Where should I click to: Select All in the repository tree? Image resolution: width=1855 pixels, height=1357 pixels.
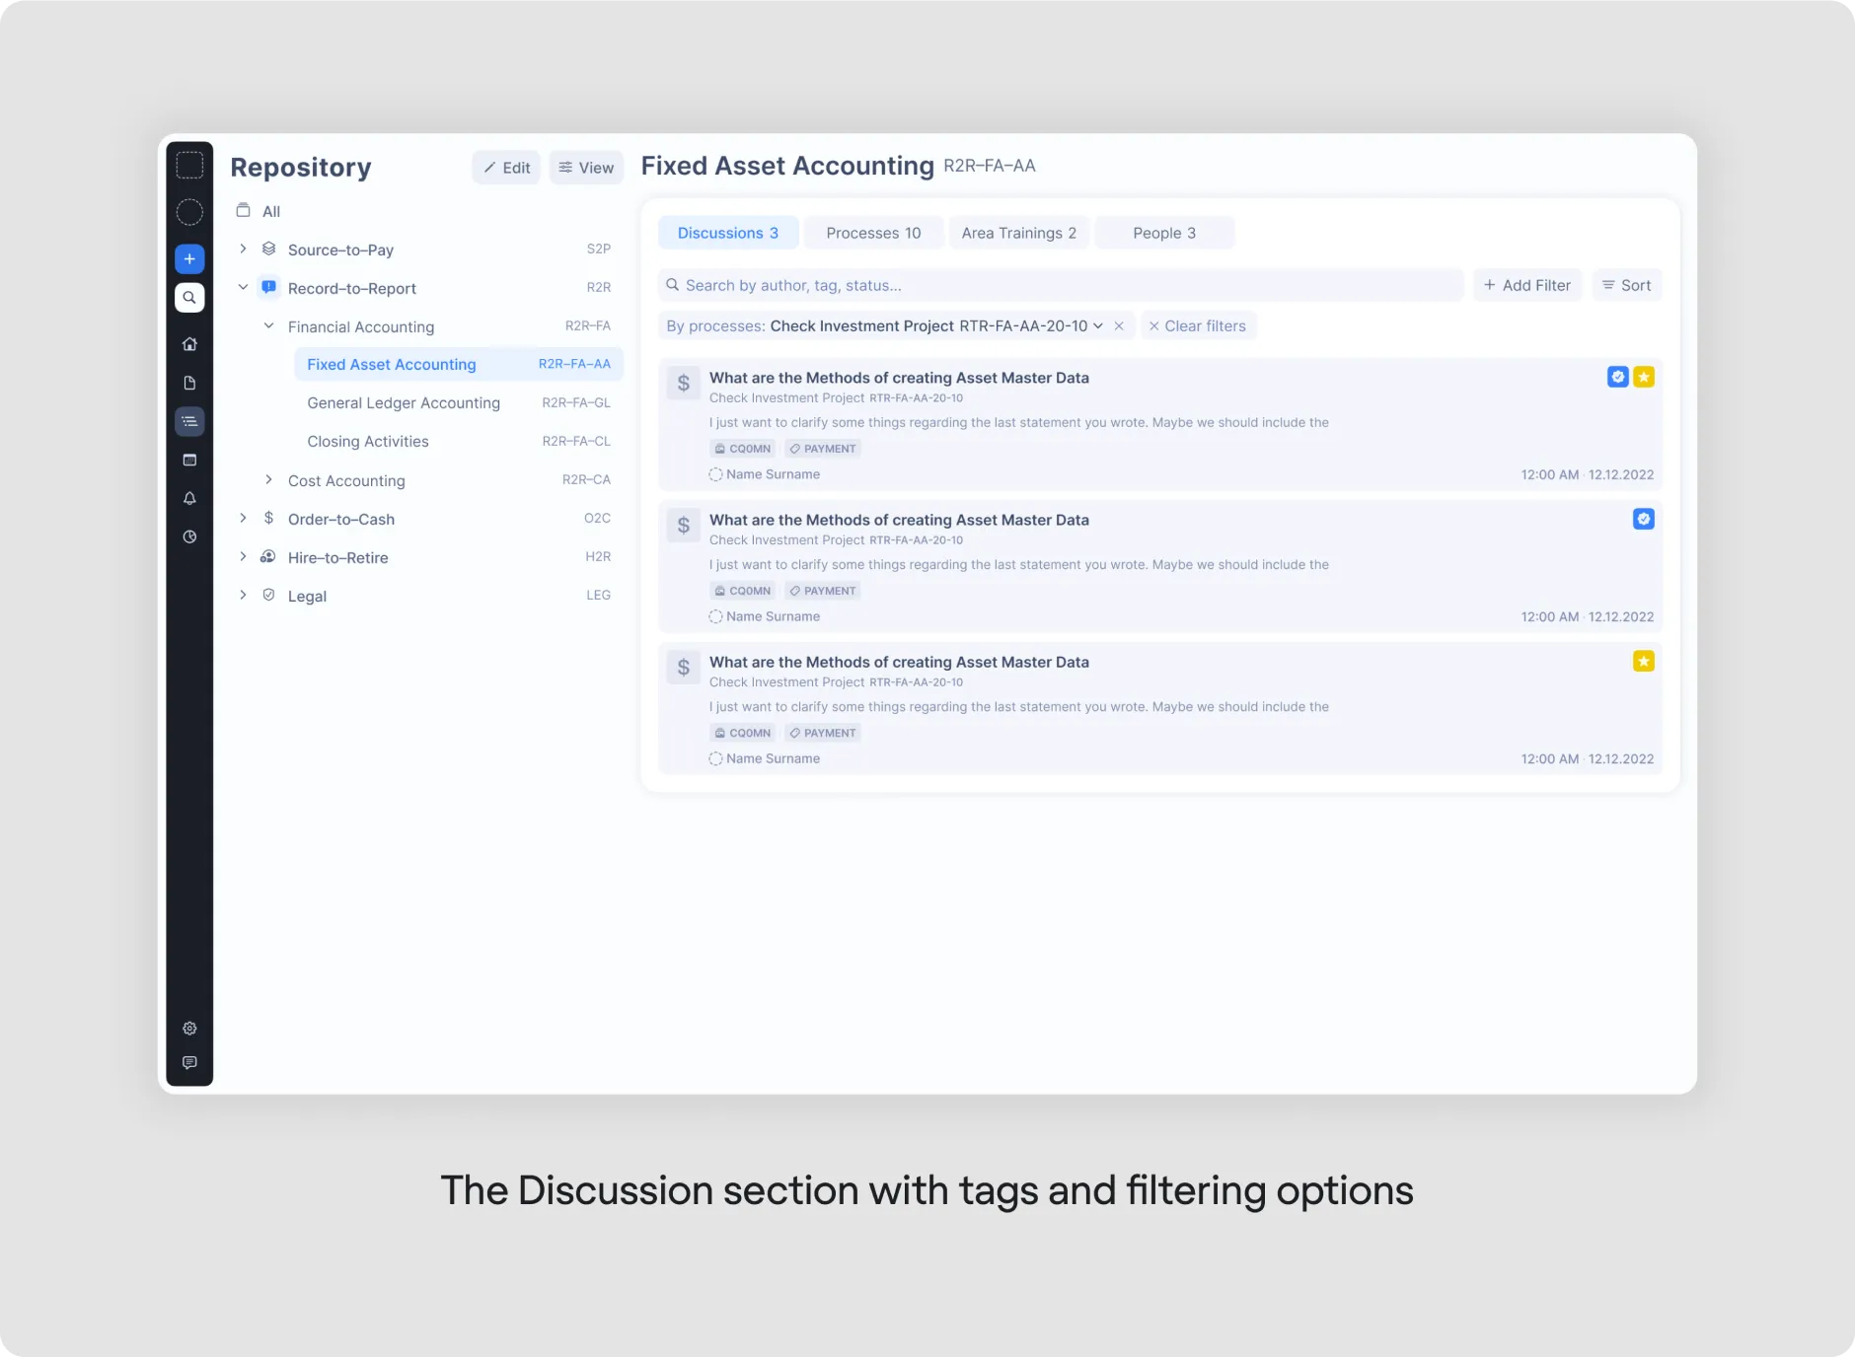(271, 211)
